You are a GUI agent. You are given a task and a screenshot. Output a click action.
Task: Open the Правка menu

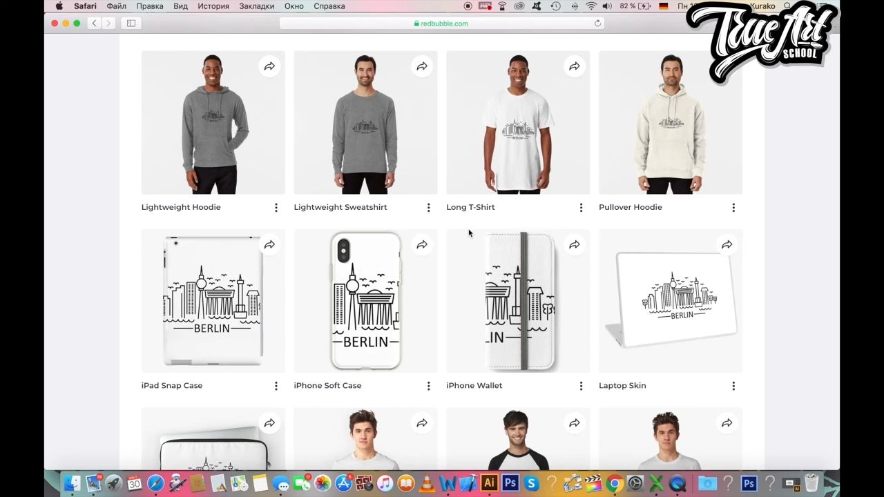point(150,6)
